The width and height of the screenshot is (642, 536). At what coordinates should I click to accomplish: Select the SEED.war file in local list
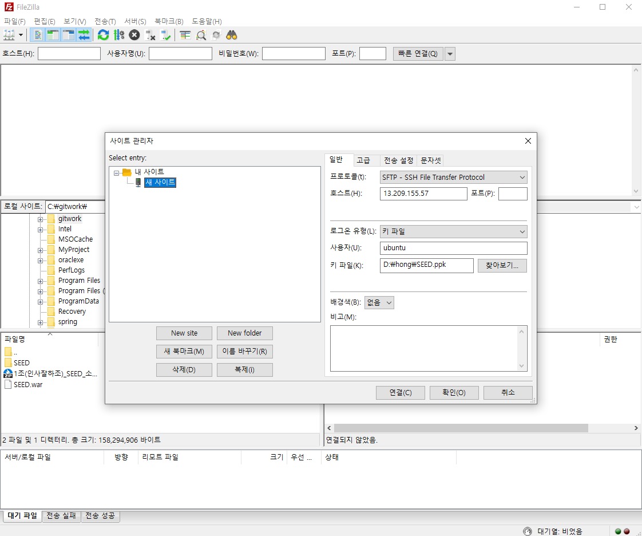[x=28, y=385]
